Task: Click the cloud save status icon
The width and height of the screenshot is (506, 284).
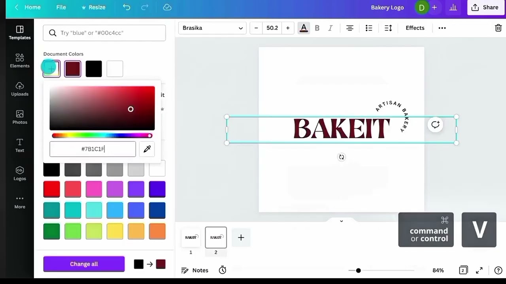Action: (x=167, y=7)
